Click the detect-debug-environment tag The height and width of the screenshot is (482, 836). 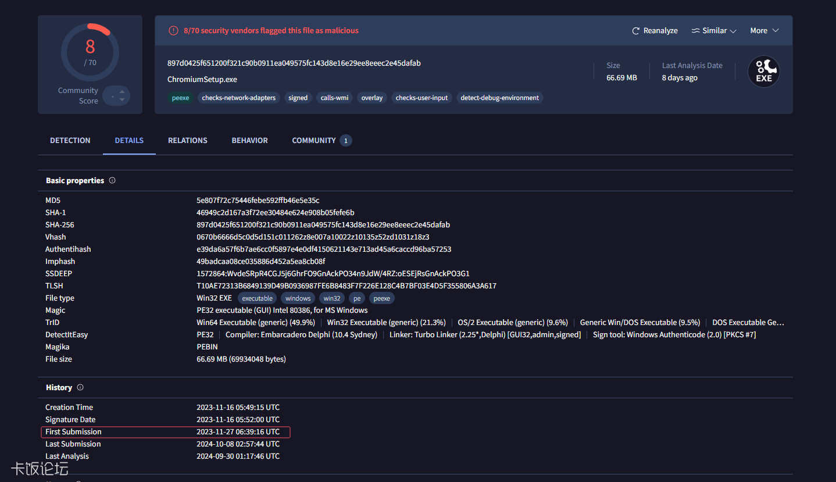[x=500, y=98]
